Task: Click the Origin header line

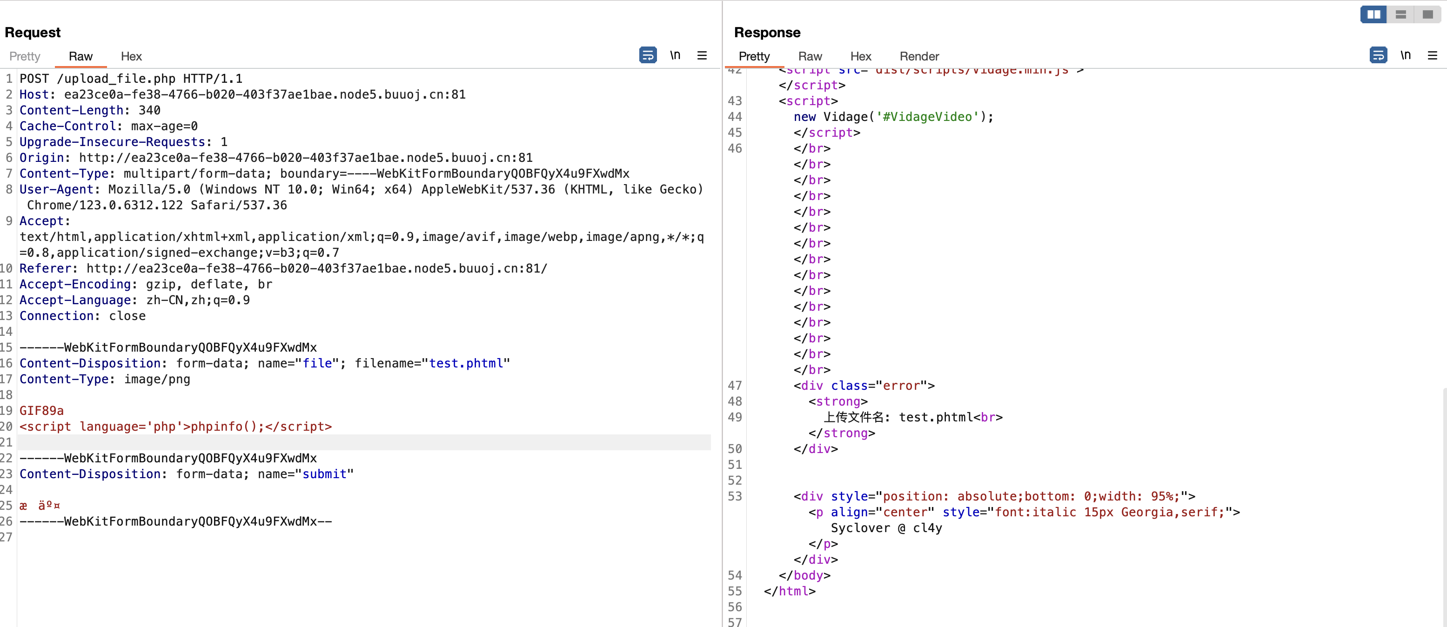Action: (276, 157)
